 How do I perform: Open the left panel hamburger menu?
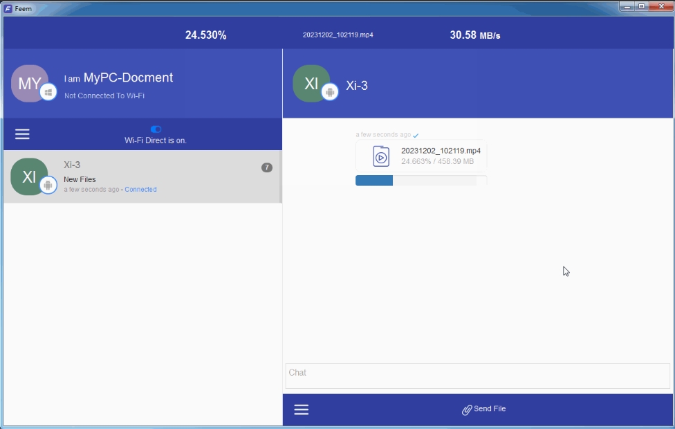click(22, 134)
